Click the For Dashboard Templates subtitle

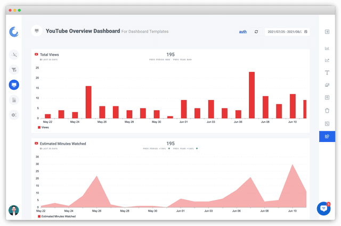pos(145,31)
